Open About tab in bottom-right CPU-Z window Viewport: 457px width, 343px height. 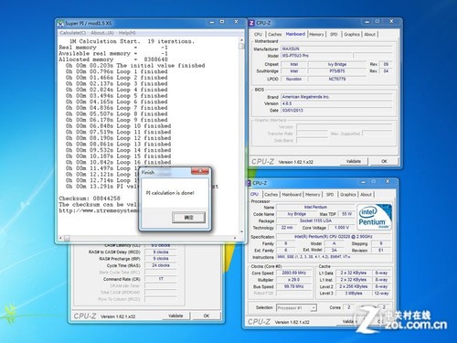pyautogui.click(x=366, y=195)
